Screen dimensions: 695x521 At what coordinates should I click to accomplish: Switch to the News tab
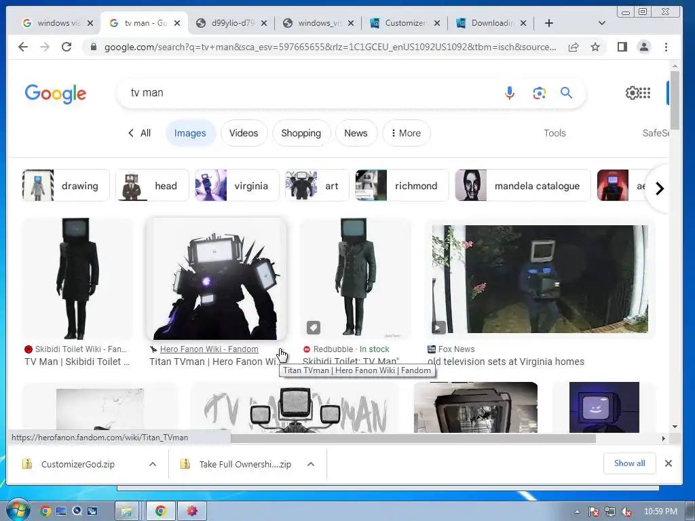(356, 133)
